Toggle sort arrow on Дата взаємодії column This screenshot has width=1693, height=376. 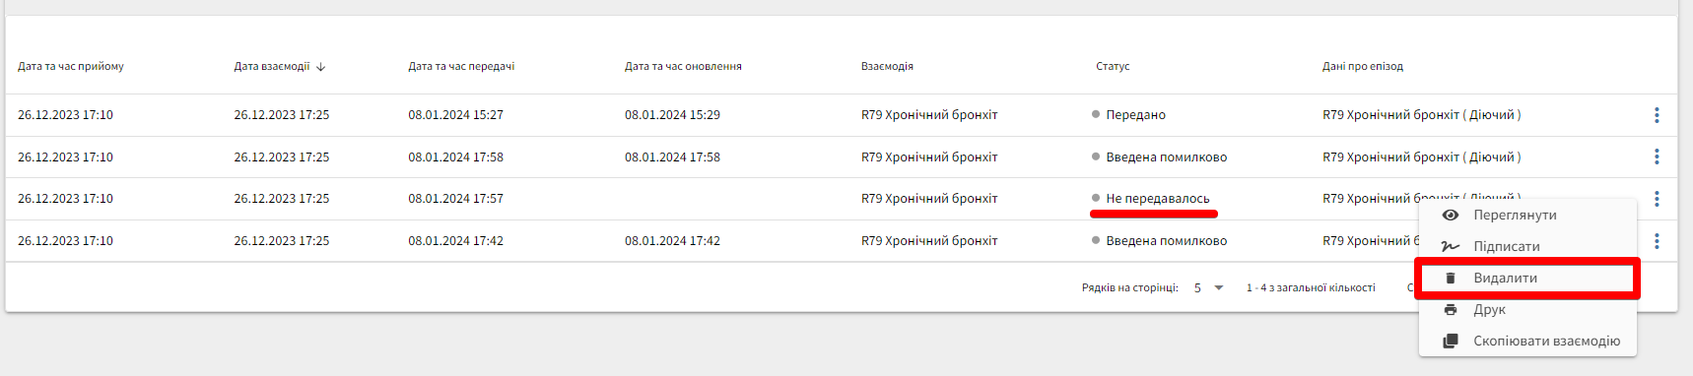click(x=321, y=67)
